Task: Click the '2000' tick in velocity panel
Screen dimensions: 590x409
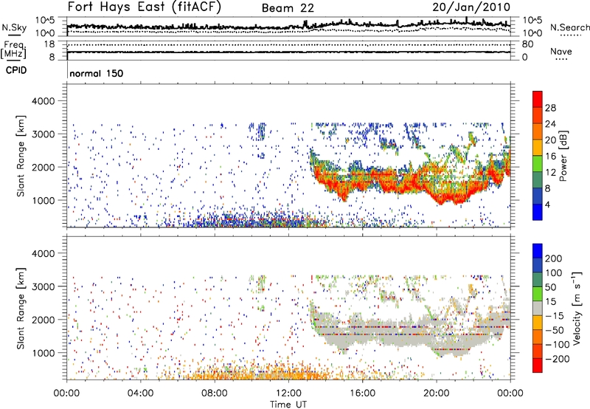Action: (43, 320)
